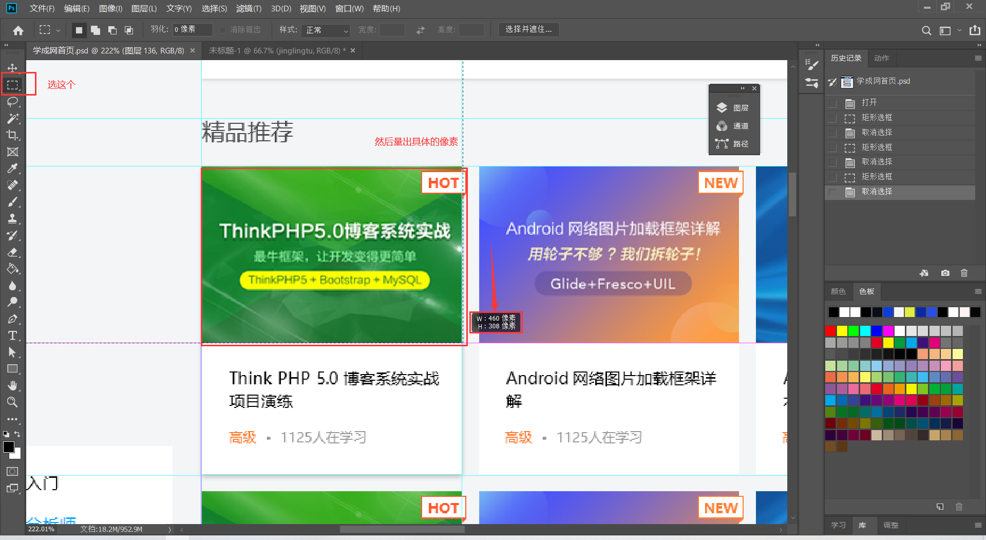The image size is (986, 540).
Task: Collapse floating layers panel with double arrows
Action: click(x=743, y=88)
